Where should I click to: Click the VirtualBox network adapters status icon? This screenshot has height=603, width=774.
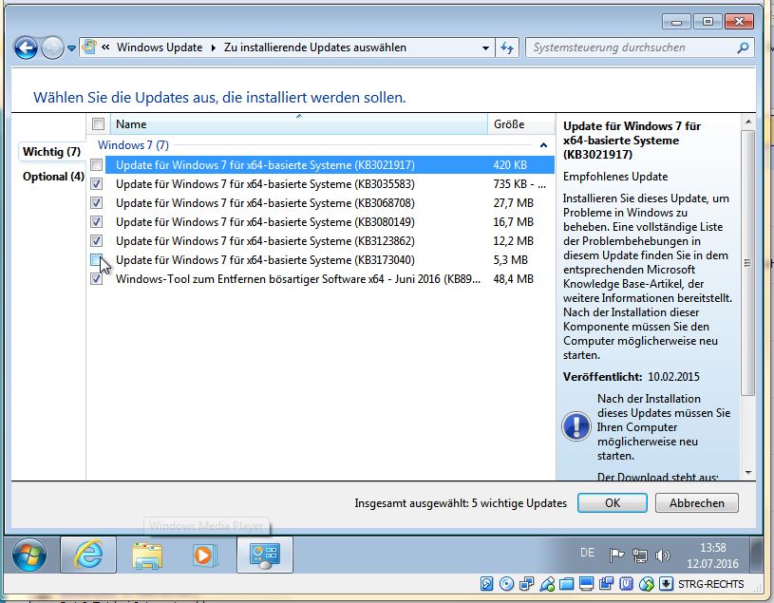click(x=527, y=584)
